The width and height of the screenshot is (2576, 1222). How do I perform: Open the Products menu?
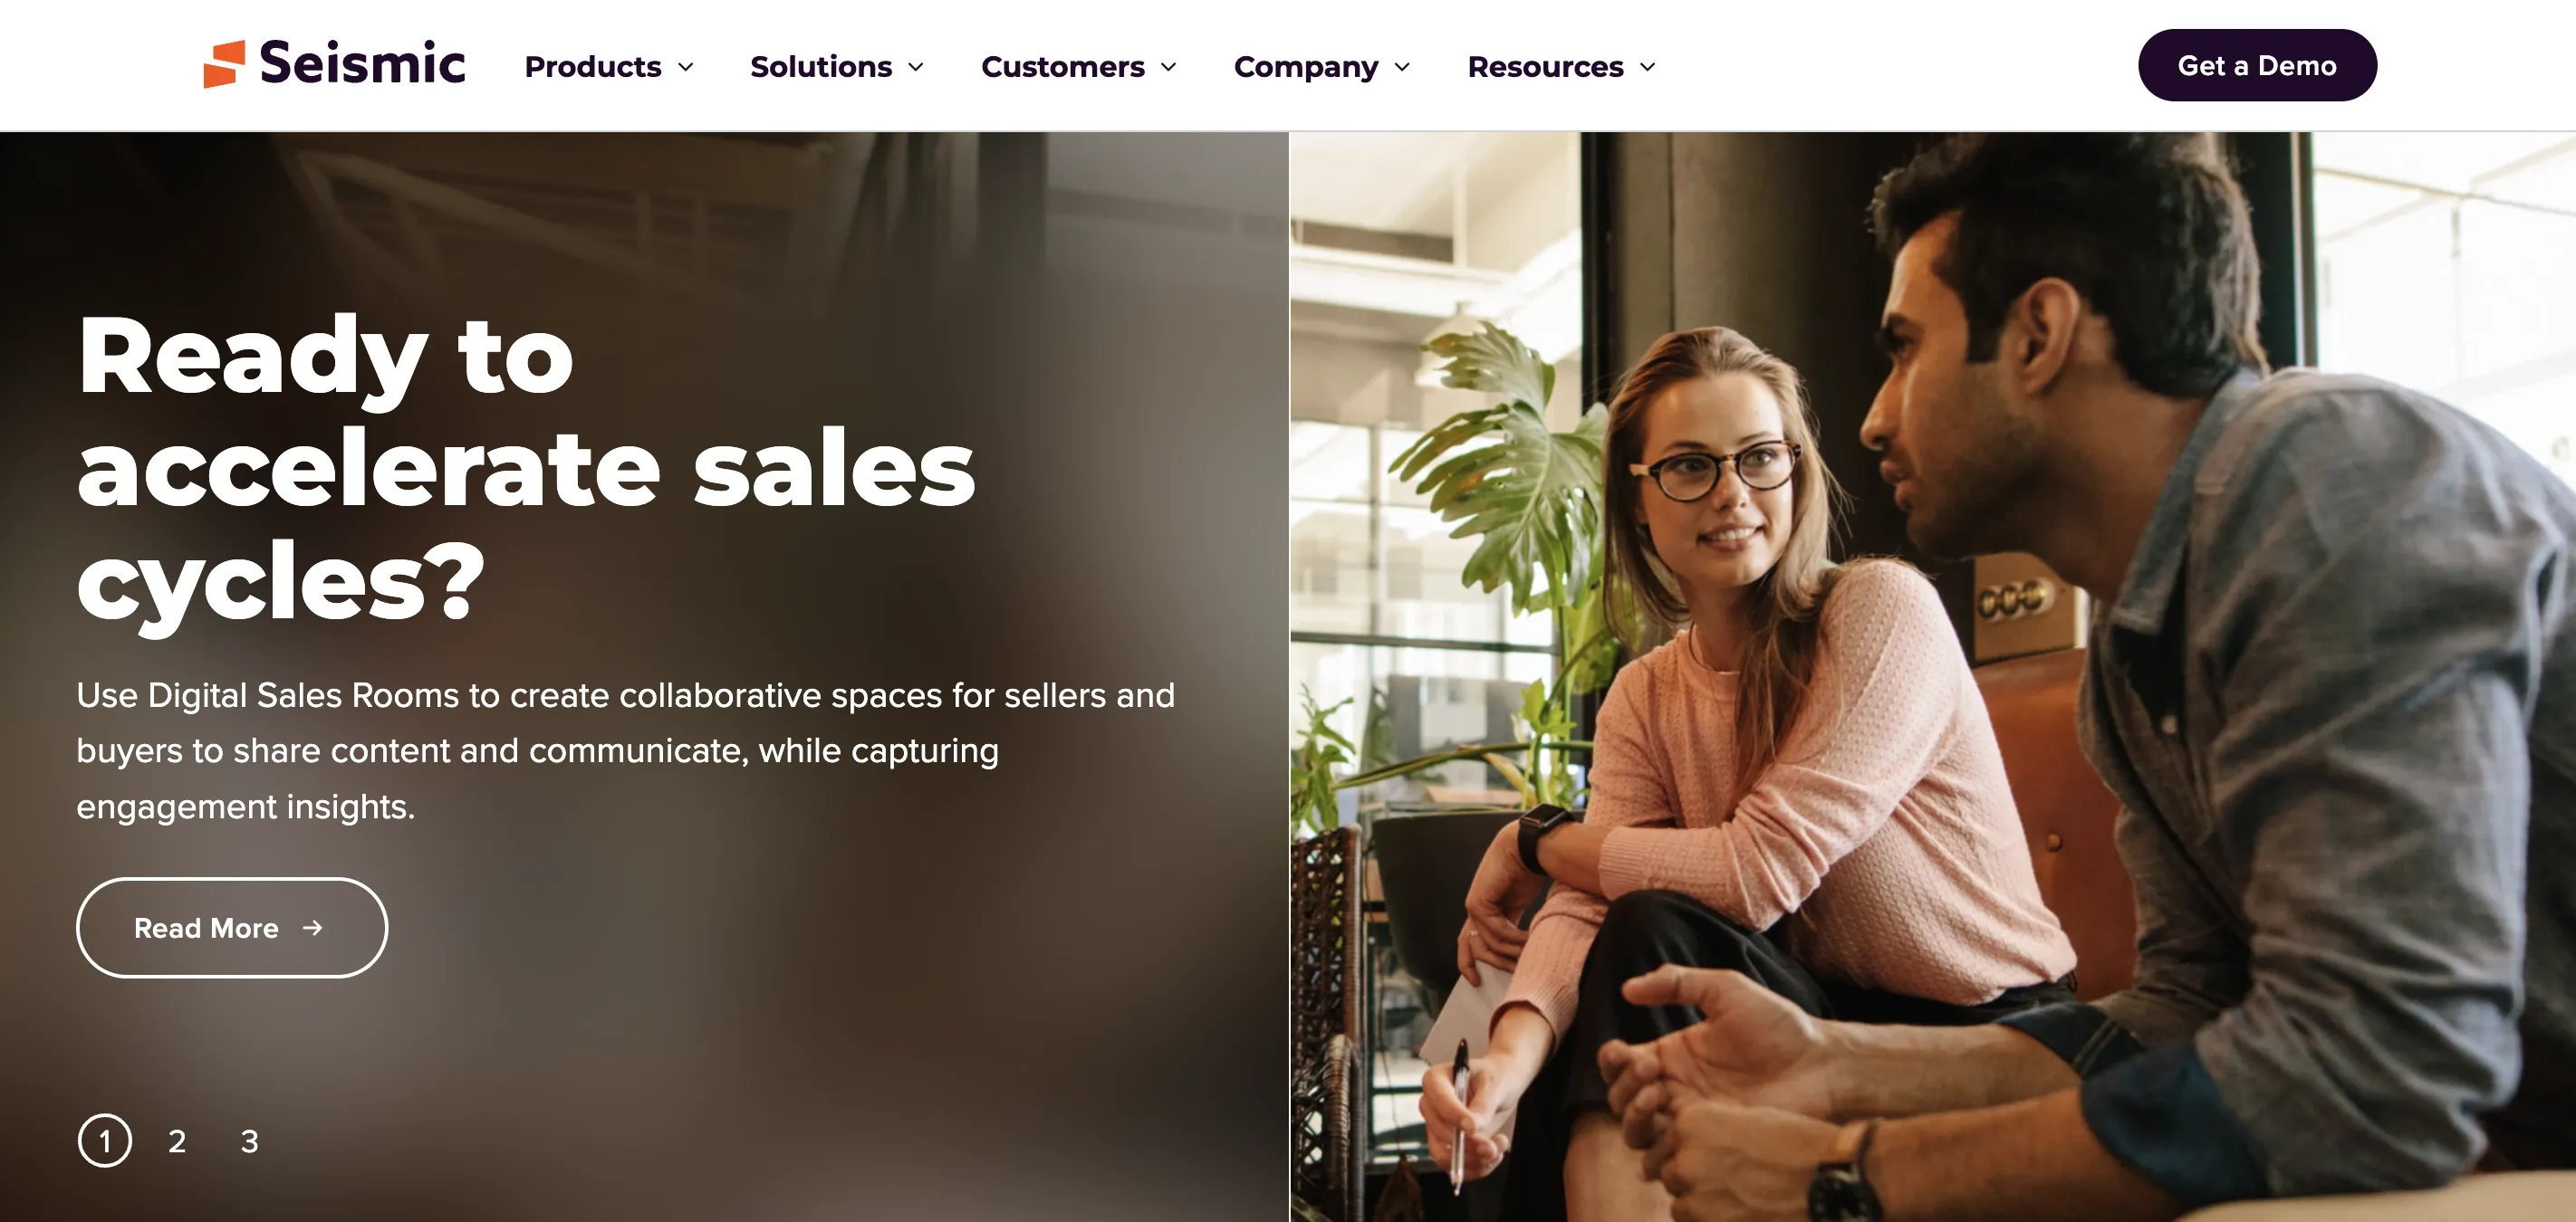pyautogui.click(x=609, y=67)
